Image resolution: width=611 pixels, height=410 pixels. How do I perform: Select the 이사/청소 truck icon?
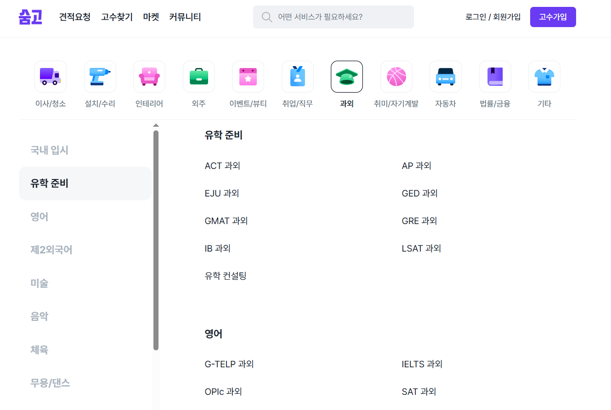[50, 77]
